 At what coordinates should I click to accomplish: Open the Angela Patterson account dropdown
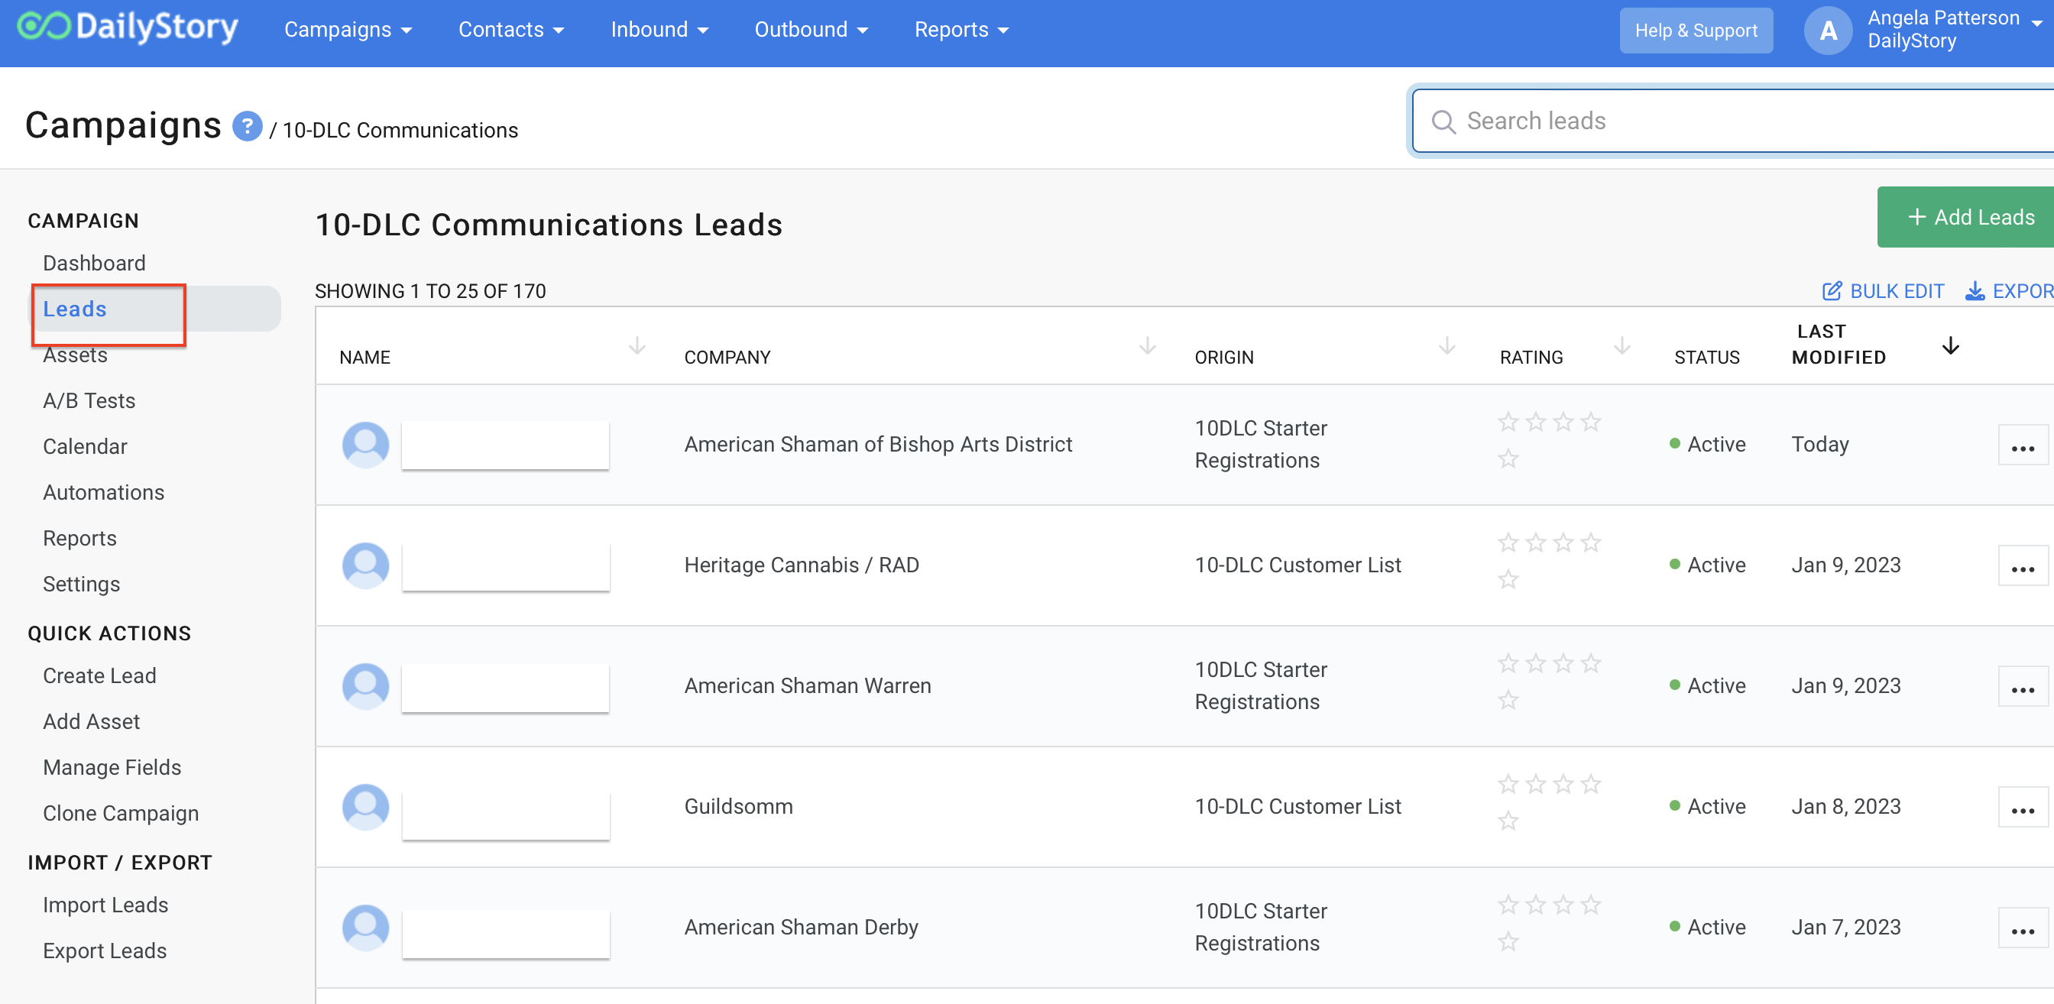[x=1954, y=30]
